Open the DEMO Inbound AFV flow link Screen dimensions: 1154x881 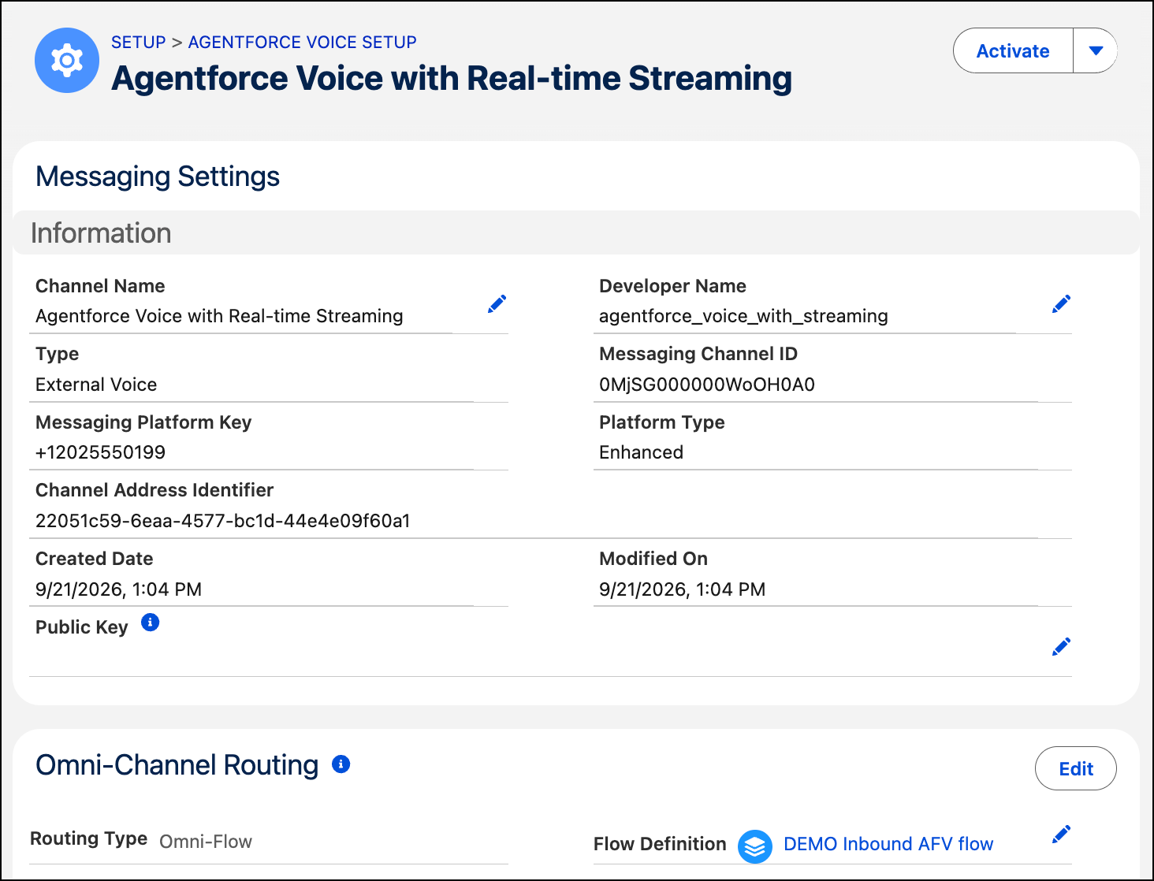point(888,844)
